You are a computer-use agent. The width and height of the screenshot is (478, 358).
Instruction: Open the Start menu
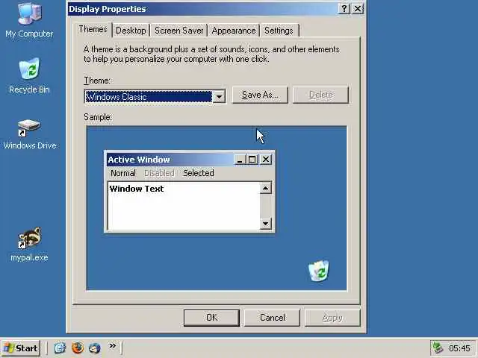(21, 348)
